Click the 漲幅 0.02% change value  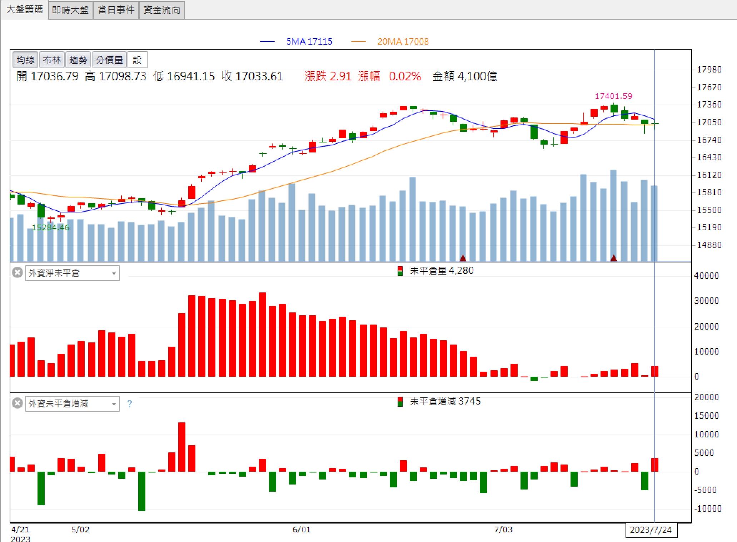pyautogui.click(x=390, y=76)
